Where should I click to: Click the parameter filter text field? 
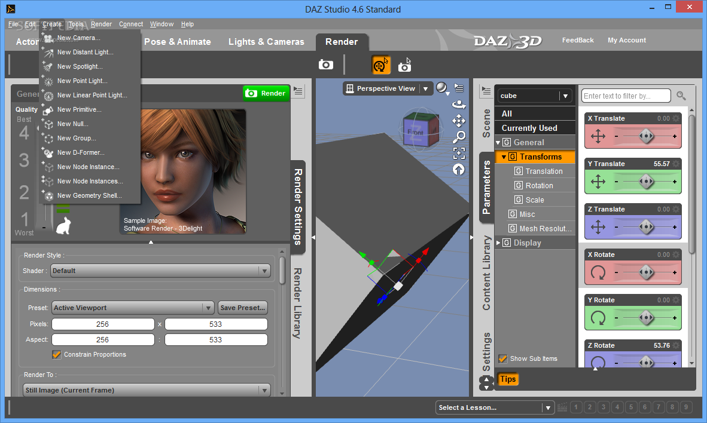626,96
